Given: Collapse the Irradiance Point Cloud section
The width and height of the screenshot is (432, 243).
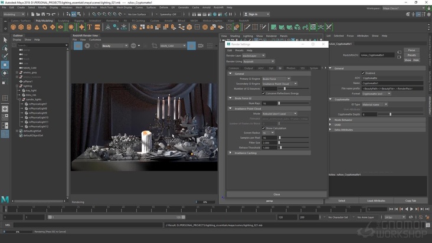Looking at the screenshot, I should (x=230, y=109).
